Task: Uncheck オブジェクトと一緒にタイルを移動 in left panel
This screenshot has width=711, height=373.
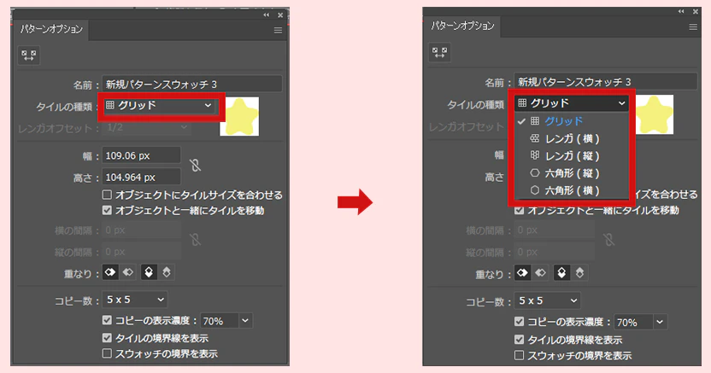Action: (x=107, y=210)
